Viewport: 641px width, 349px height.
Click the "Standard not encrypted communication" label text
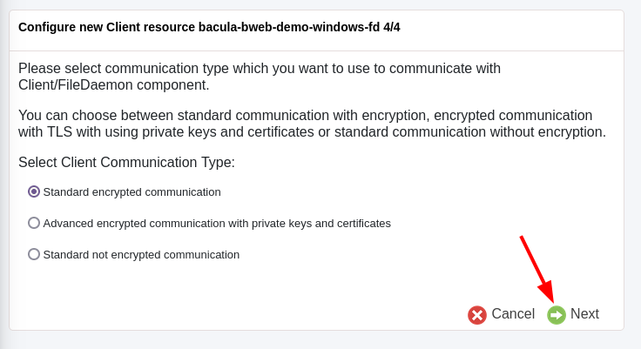coord(141,255)
